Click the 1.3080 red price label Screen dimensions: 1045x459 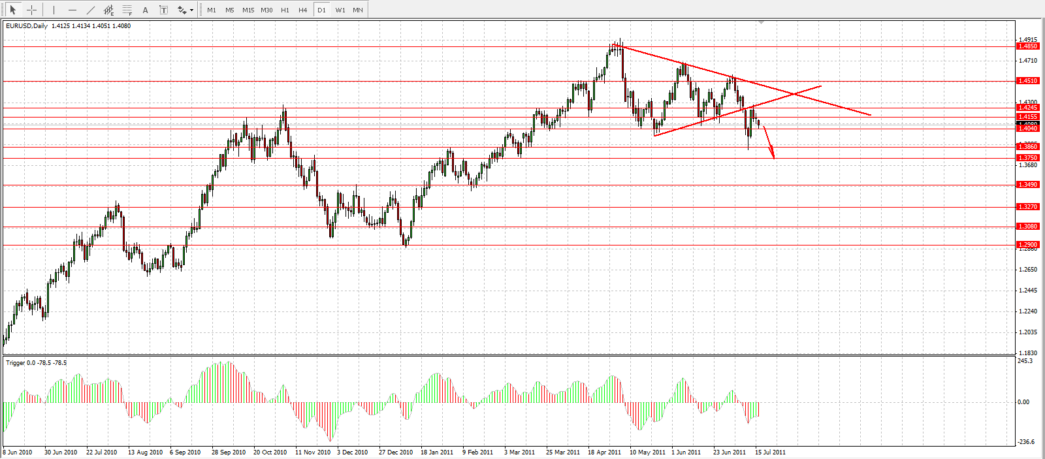click(1028, 227)
